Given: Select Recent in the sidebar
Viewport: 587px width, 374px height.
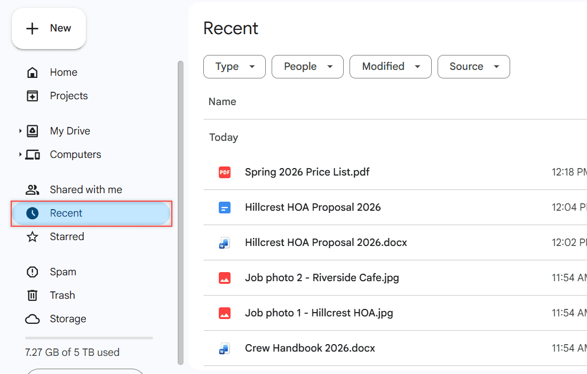Looking at the screenshot, I should (91, 213).
